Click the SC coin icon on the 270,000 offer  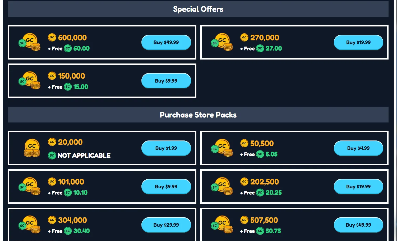coord(260,48)
